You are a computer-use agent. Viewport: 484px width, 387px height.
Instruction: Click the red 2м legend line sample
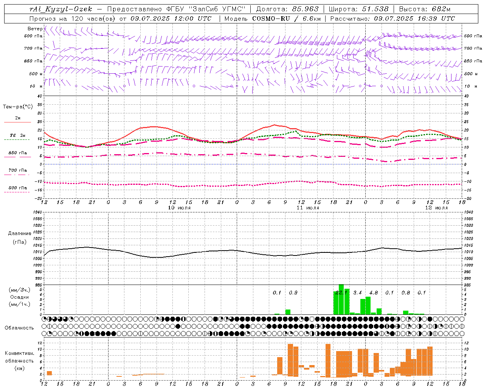click(x=17, y=122)
